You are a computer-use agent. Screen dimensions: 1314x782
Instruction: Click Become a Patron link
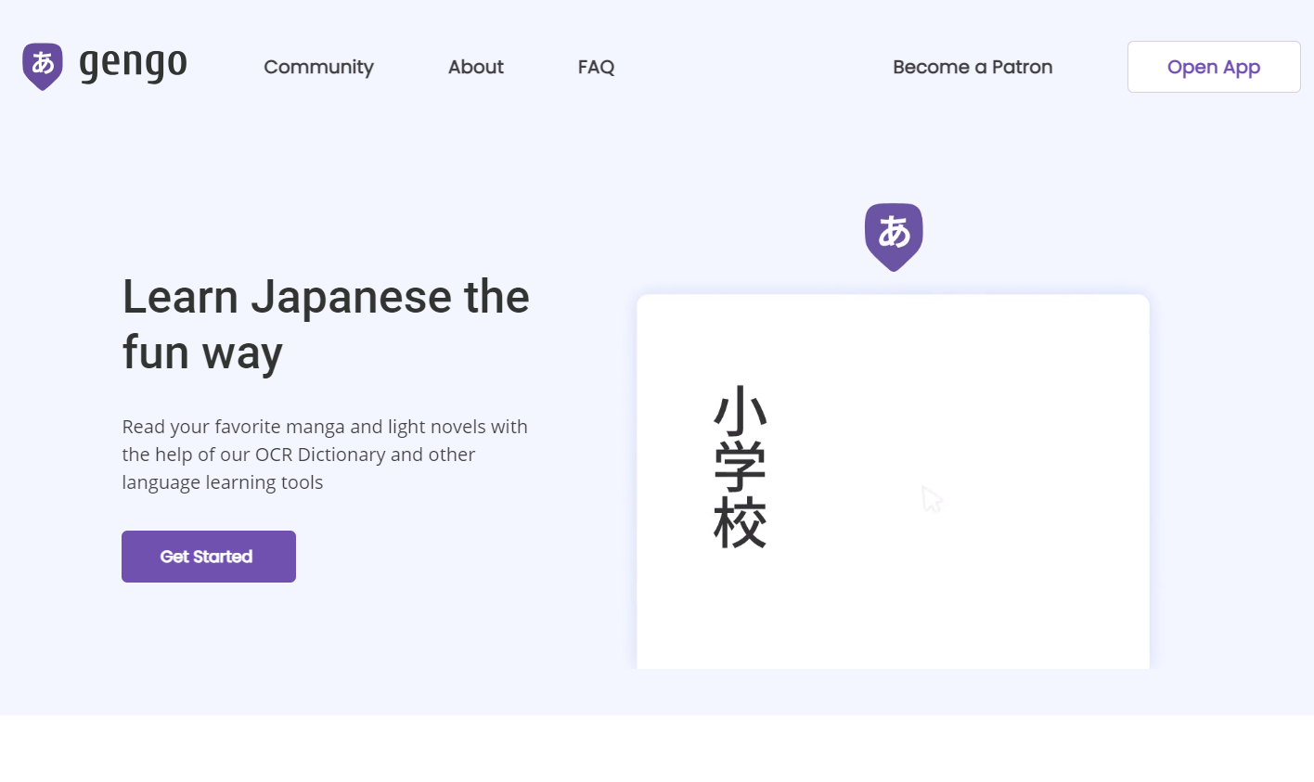(973, 67)
